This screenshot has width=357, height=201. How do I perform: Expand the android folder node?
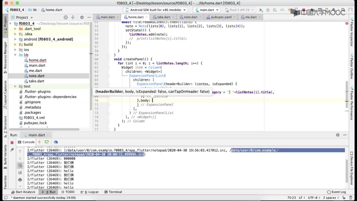pyautogui.click(x=15, y=39)
